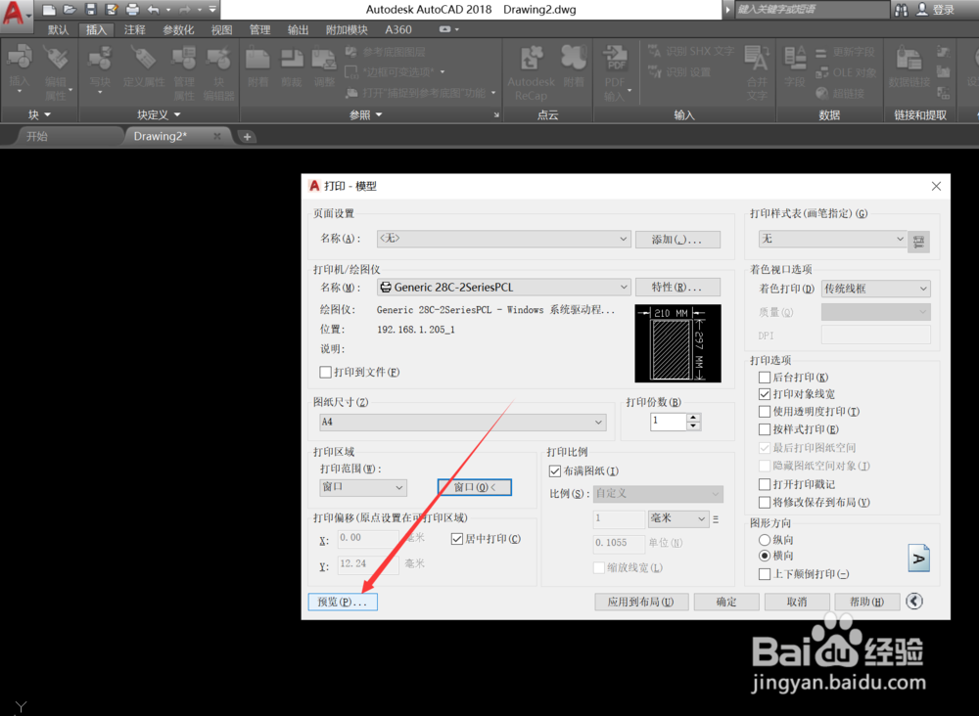Expand the Block panel dropdown in ribbon
979x716 pixels.
(39, 114)
